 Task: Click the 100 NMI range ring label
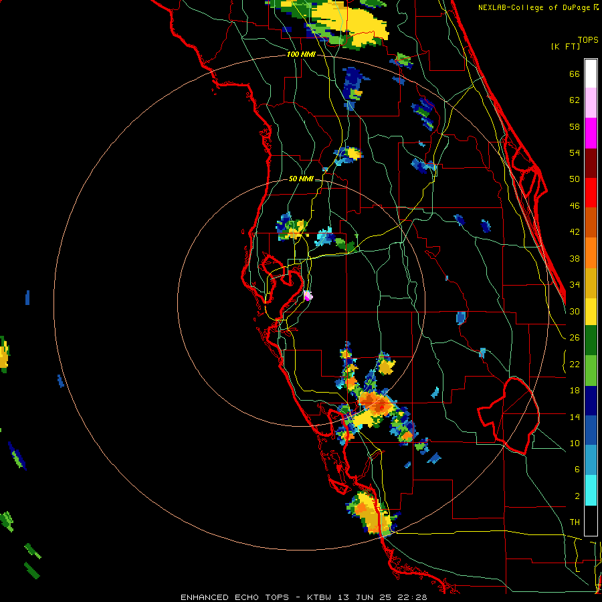(301, 55)
